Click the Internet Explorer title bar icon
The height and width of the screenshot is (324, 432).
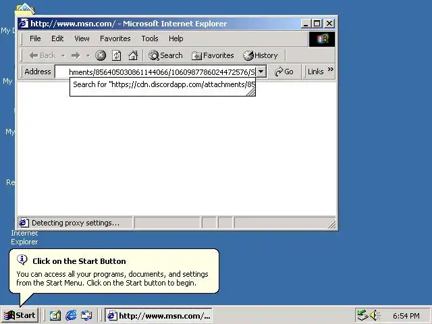(x=23, y=24)
